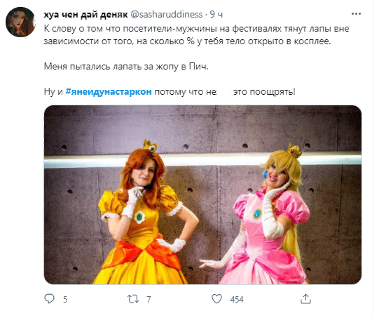Open the tweet's 9 ч timestamp

(216, 14)
